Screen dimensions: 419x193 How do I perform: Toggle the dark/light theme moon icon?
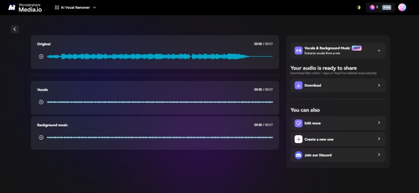click(x=358, y=7)
